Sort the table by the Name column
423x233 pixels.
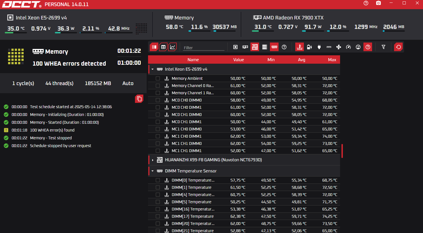(193, 60)
